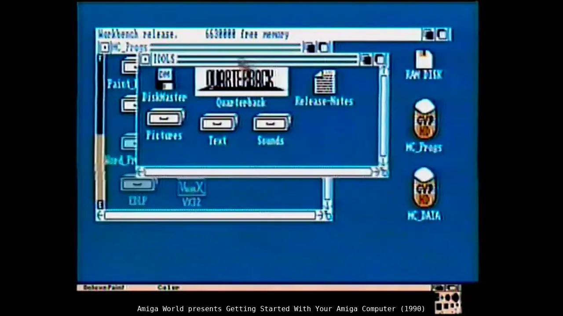Viewport: 563px width, 316px height.
Task: Open the Sounds drawer
Action: tap(271, 122)
